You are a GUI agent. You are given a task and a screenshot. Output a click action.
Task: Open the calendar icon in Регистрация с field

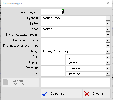click(x=63, y=12)
